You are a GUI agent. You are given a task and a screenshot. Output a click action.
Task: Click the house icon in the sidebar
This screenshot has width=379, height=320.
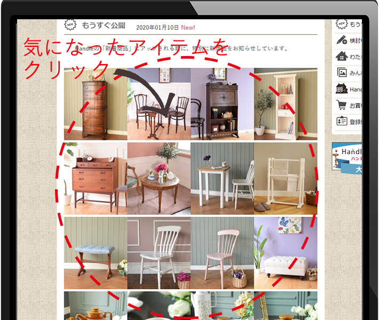[342, 57]
